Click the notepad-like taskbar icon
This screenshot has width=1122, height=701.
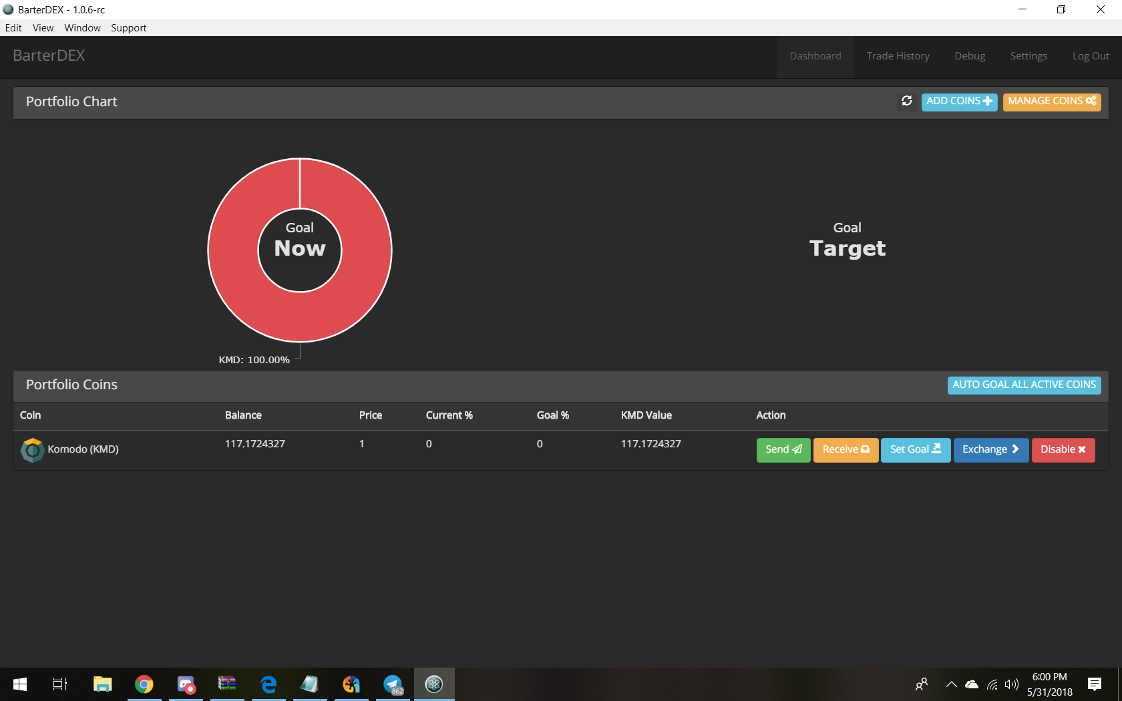click(310, 684)
